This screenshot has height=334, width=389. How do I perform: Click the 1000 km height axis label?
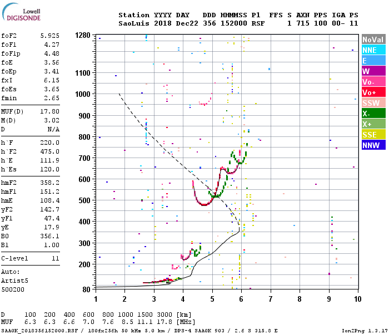pyautogui.click(x=83, y=95)
